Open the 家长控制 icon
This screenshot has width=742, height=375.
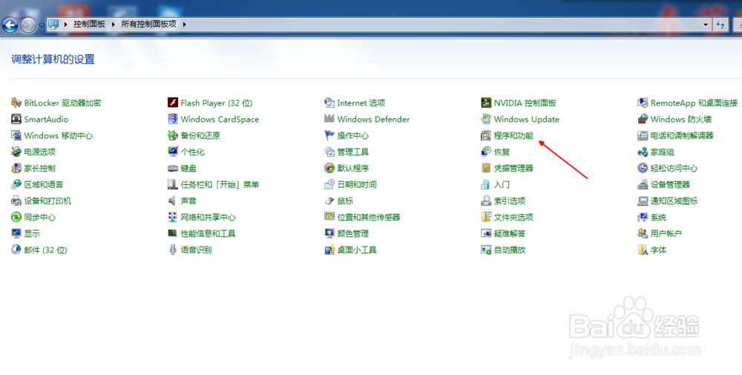click(x=16, y=168)
